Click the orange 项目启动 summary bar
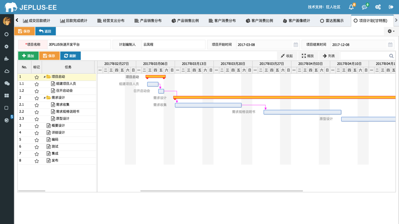The image size is (399, 224). pyautogui.click(x=155, y=76)
